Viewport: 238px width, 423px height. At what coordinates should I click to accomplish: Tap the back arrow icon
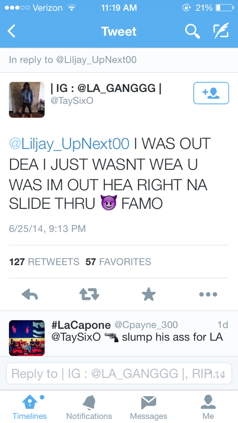click(12, 31)
